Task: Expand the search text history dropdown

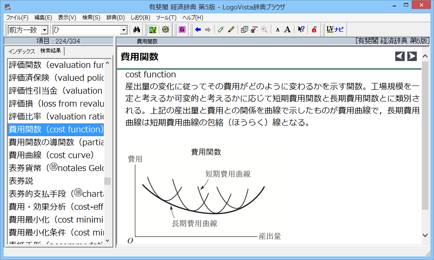Action: 124,30
